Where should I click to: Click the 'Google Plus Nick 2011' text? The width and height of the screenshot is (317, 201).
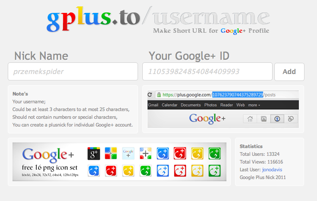coord(263,177)
